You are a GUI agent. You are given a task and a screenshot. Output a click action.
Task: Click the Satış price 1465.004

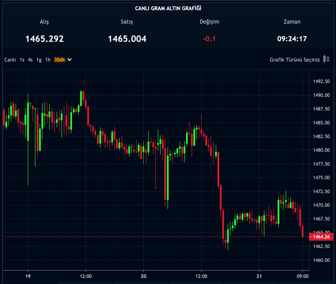click(x=127, y=39)
